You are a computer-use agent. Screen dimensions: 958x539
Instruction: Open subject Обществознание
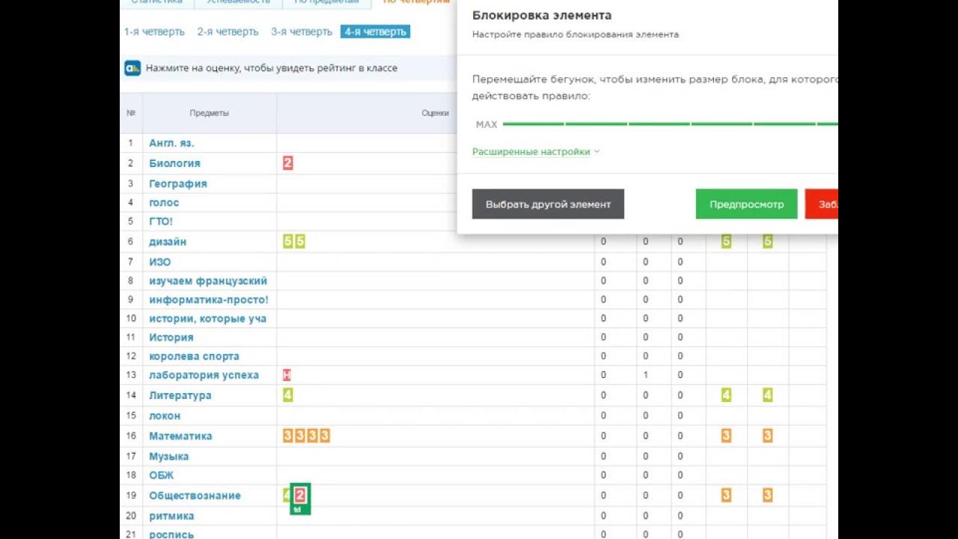click(195, 496)
